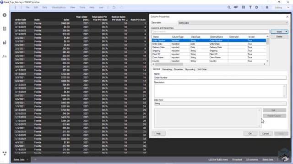Open the View menu
This screenshot has height=164, width=293.
point(72,7)
